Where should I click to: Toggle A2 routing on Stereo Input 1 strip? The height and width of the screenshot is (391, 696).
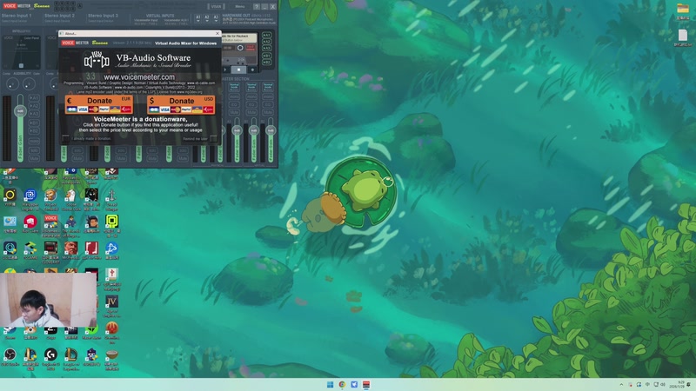tap(34, 106)
